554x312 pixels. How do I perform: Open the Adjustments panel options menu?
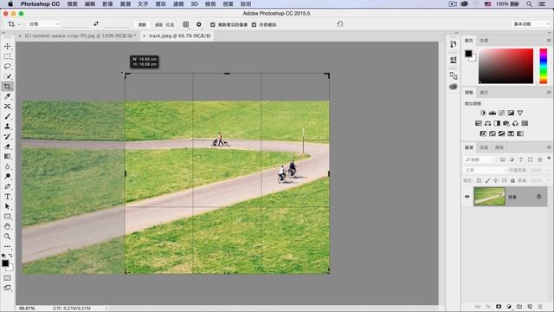click(x=549, y=93)
